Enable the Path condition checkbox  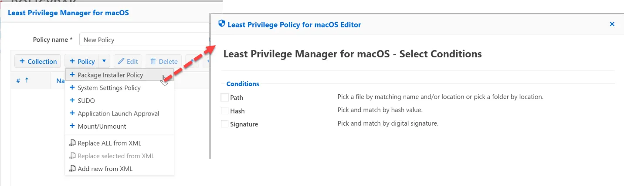[x=225, y=97]
